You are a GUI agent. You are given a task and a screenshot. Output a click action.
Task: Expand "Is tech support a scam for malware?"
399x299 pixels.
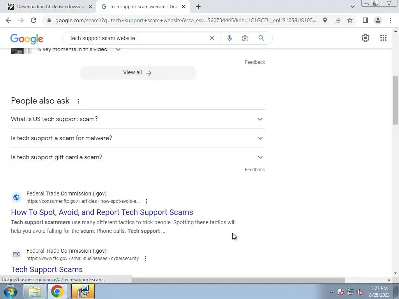[138, 138]
